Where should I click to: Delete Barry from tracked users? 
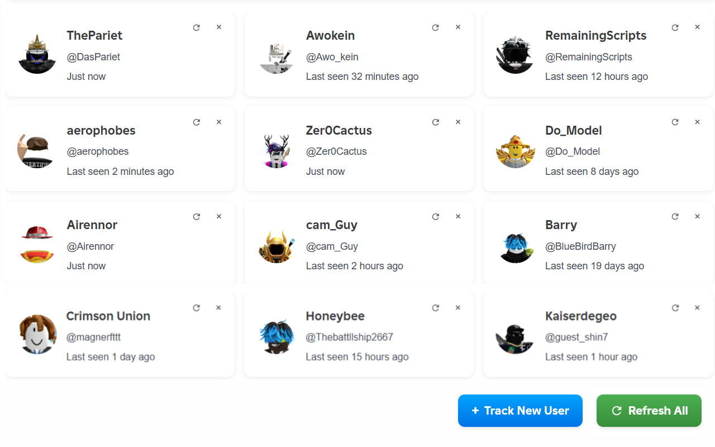[x=697, y=216]
